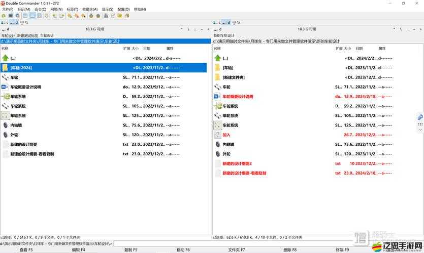Open network \\ button in left drive bar
The width and height of the screenshot is (424, 253).
pos(24,23)
